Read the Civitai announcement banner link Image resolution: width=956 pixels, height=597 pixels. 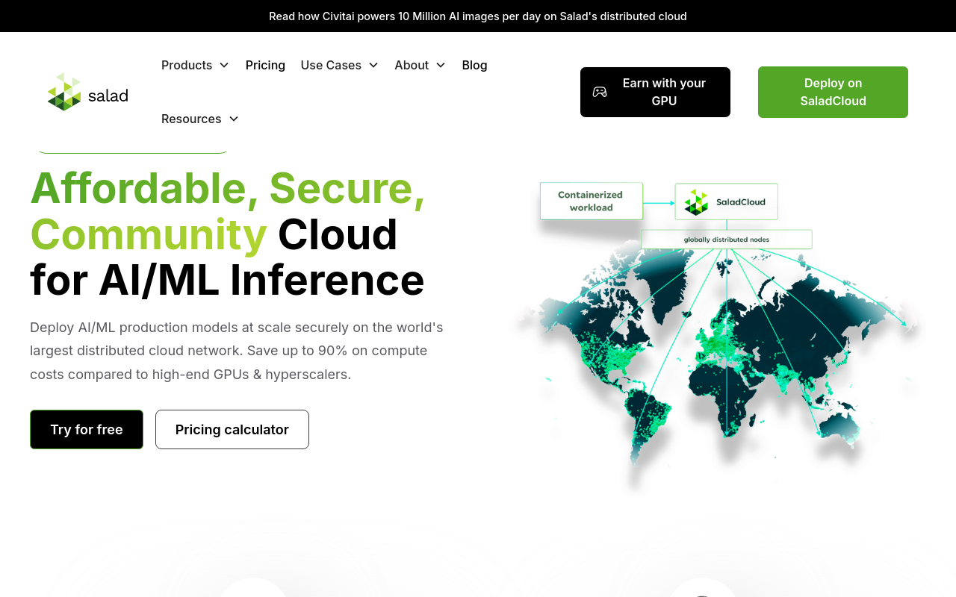click(x=478, y=16)
